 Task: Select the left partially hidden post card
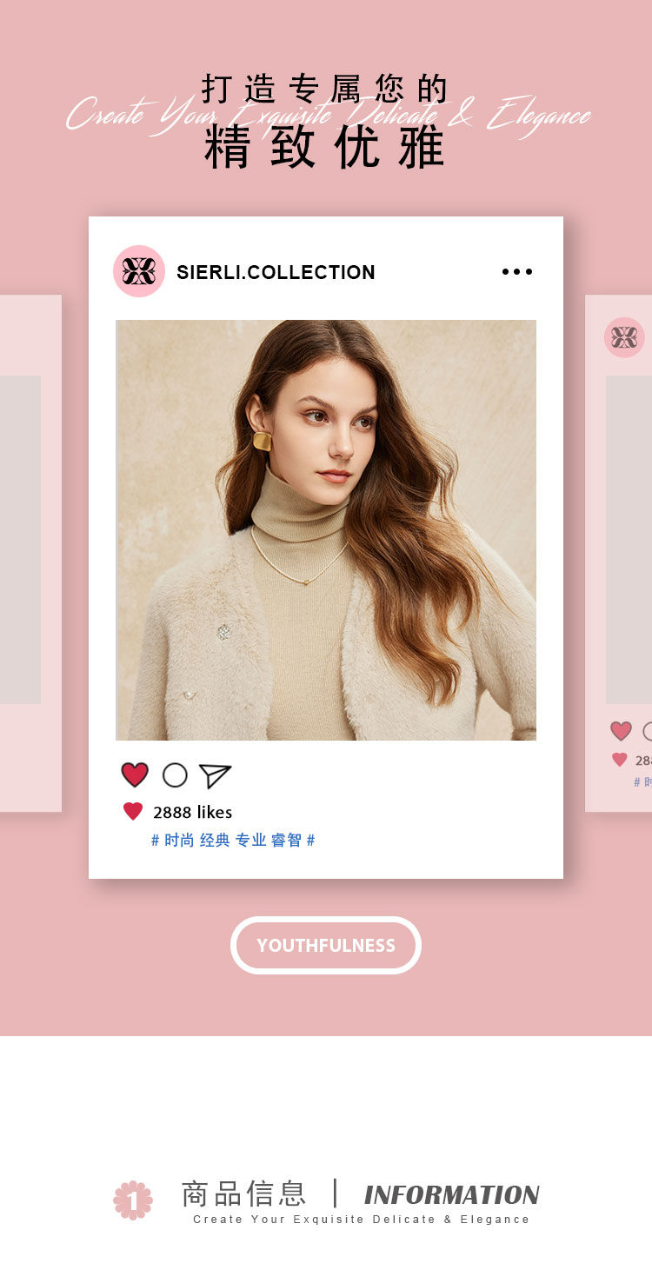tap(30, 554)
